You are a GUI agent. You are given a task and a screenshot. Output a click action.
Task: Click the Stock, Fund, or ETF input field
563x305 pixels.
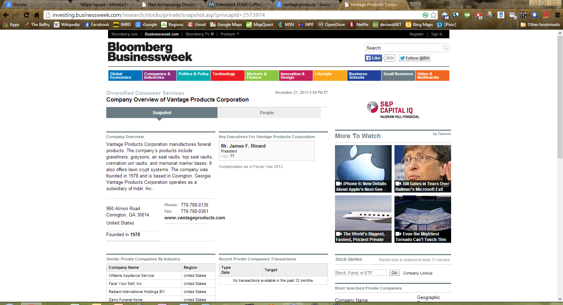361,273
